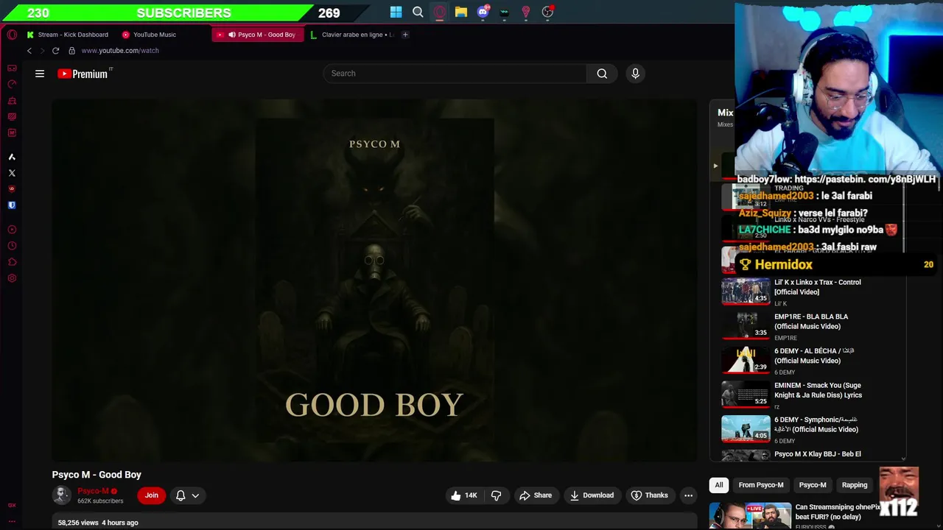The height and width of the screenshot is (530, 943).
Task: Open Discord from the taskbar
Action: pos(483,12)
